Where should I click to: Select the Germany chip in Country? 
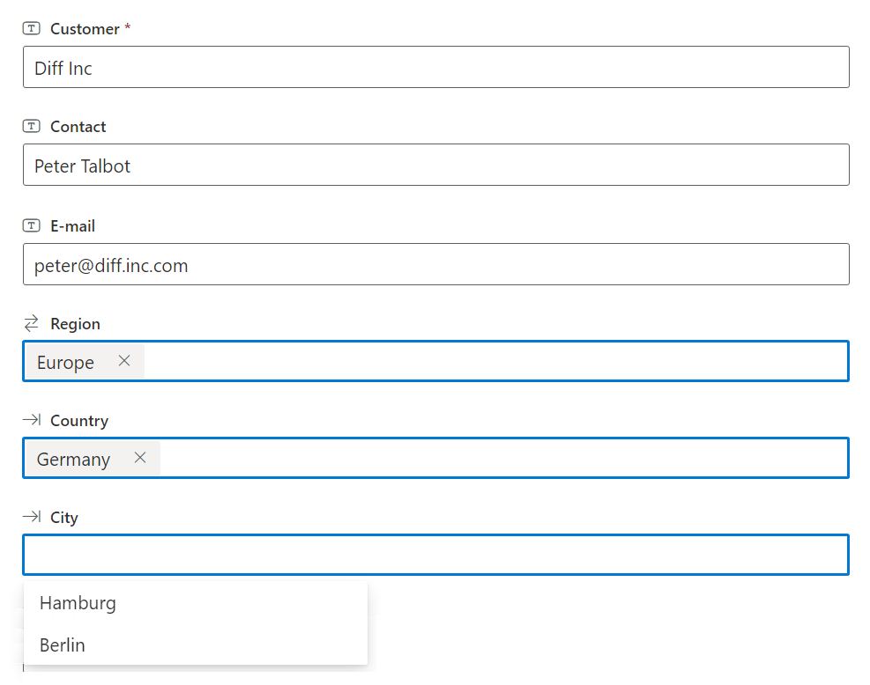(73, 459)
